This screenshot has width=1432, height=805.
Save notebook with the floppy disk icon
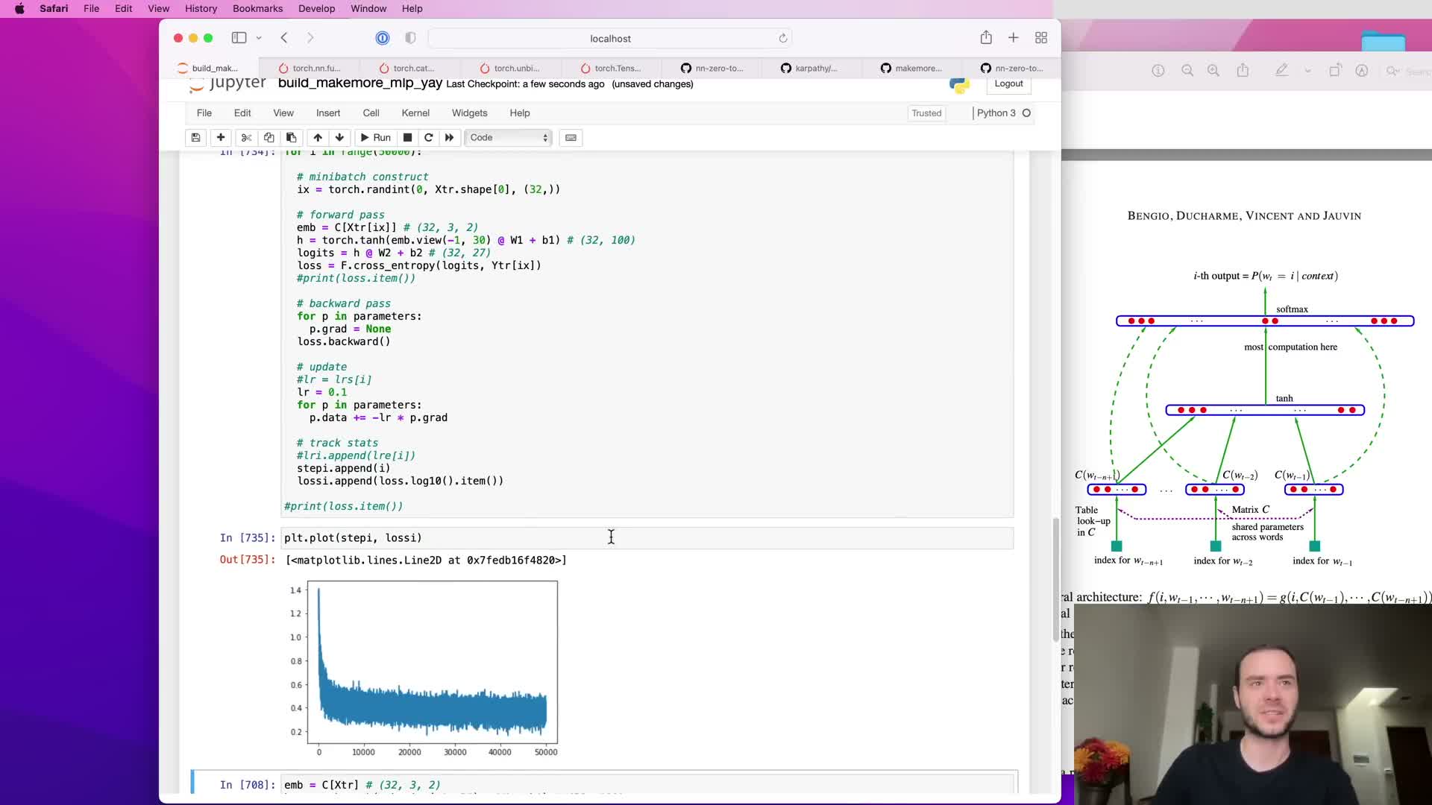pos(195,138)
